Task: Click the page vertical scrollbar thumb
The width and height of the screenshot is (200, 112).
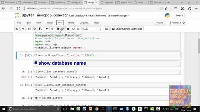Action: [x=199, y=45]
